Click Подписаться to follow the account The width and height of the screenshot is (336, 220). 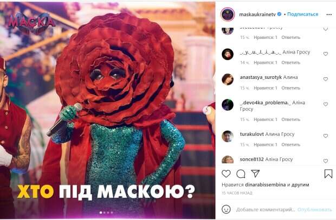click(x=302, y=15)
